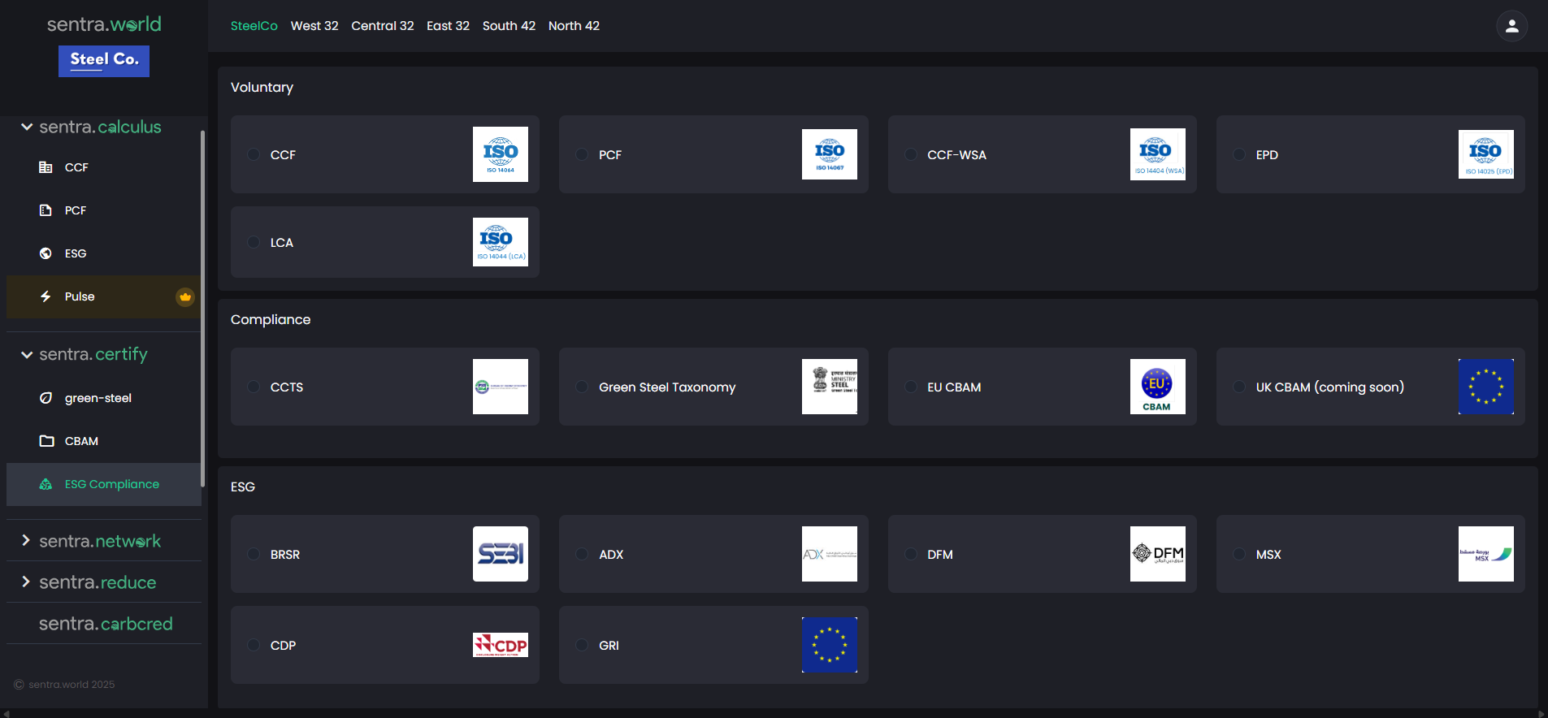1548x718 pixels.
Task: Click the horizontal scrollbar right arrow
Action: 1541,713
